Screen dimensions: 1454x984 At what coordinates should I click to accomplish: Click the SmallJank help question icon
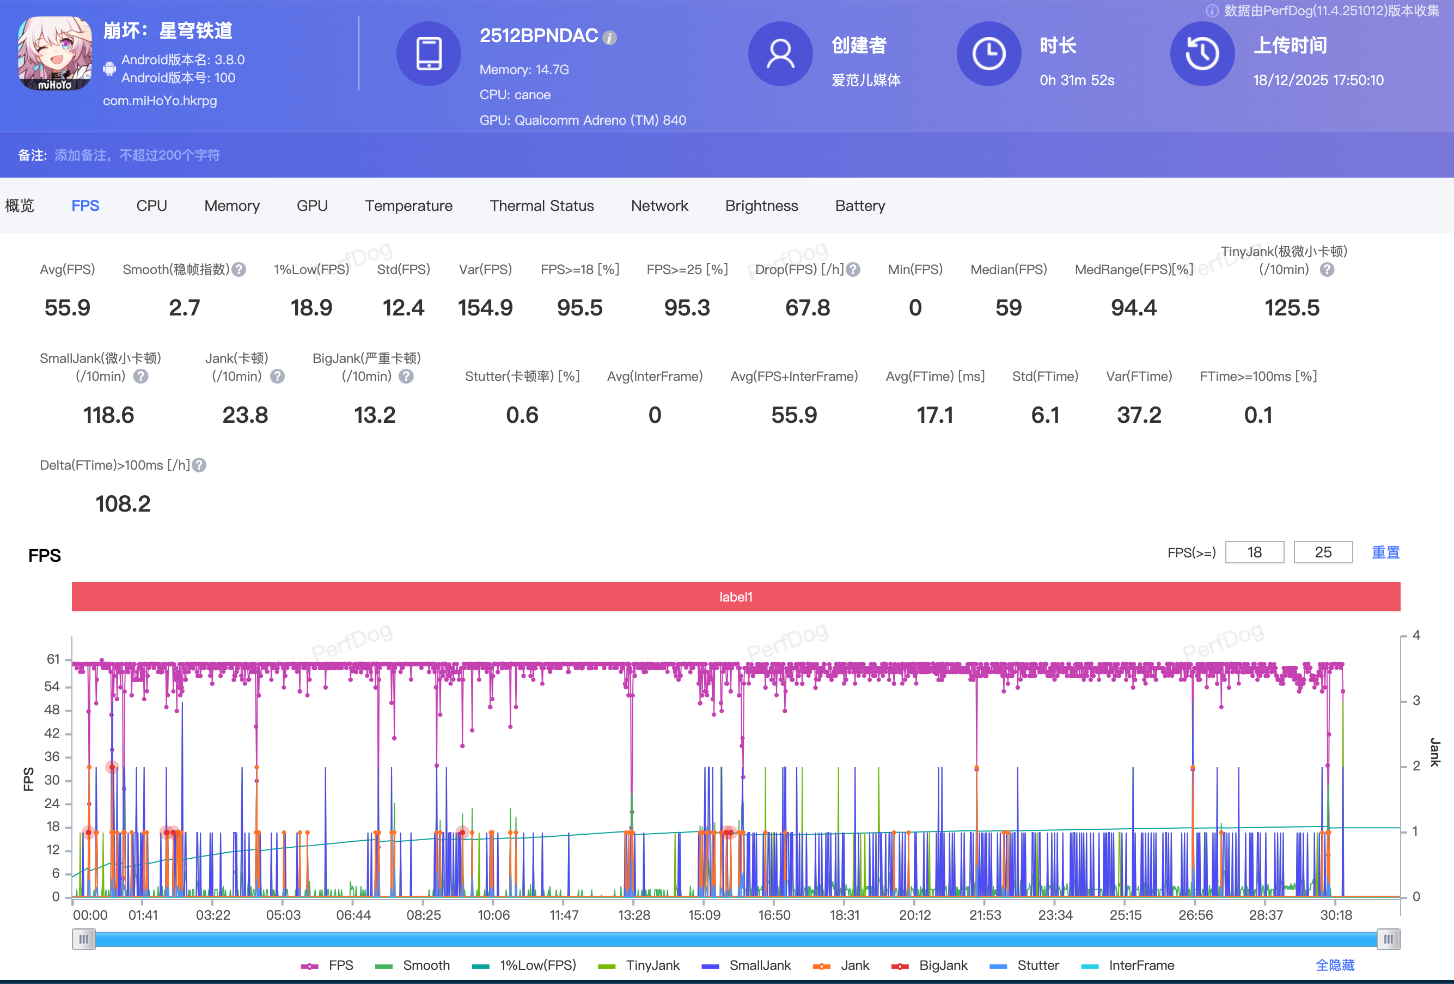142,376
